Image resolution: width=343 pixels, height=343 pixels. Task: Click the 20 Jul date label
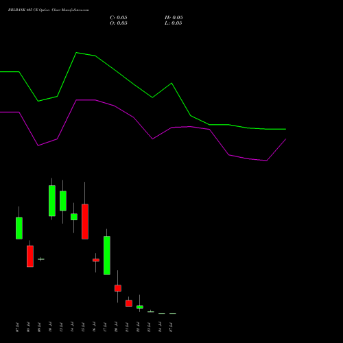pyautogui.click(x=116, y=327)
